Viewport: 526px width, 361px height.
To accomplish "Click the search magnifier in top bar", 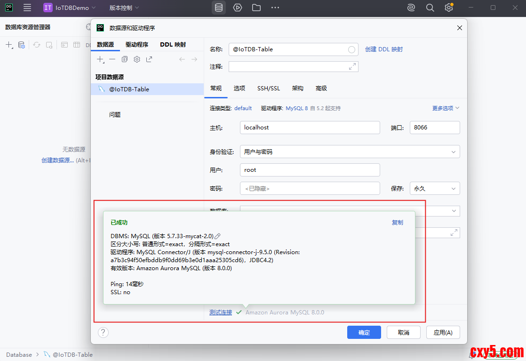I will point(430,8).
